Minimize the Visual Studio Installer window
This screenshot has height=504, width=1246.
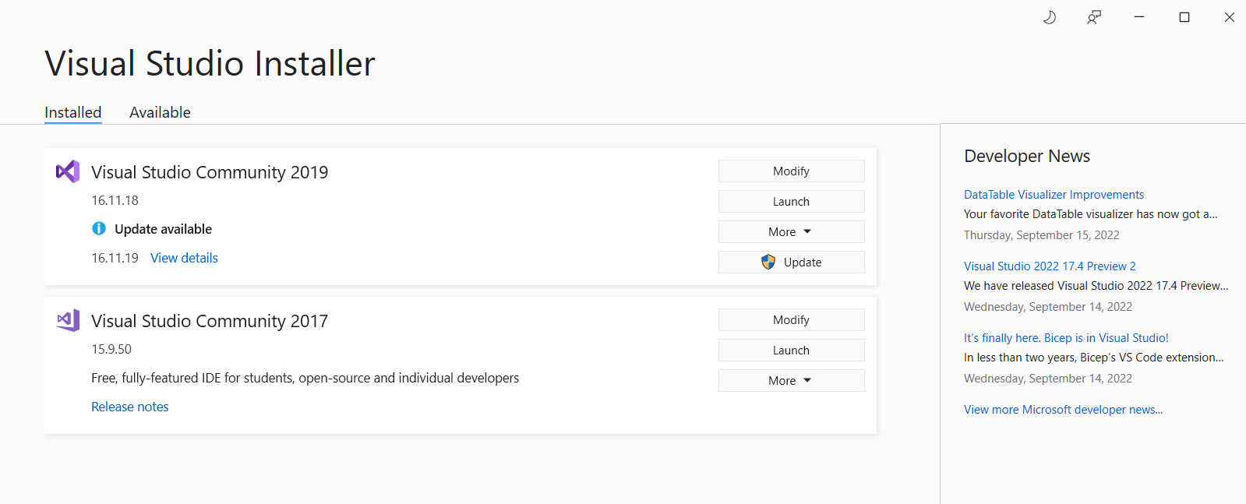pyautogui.click(x=1139, y=17)
